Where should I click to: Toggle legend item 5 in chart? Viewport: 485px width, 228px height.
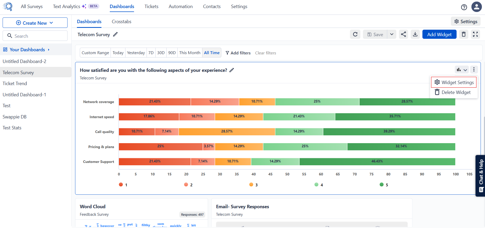[x=384, y=185]
